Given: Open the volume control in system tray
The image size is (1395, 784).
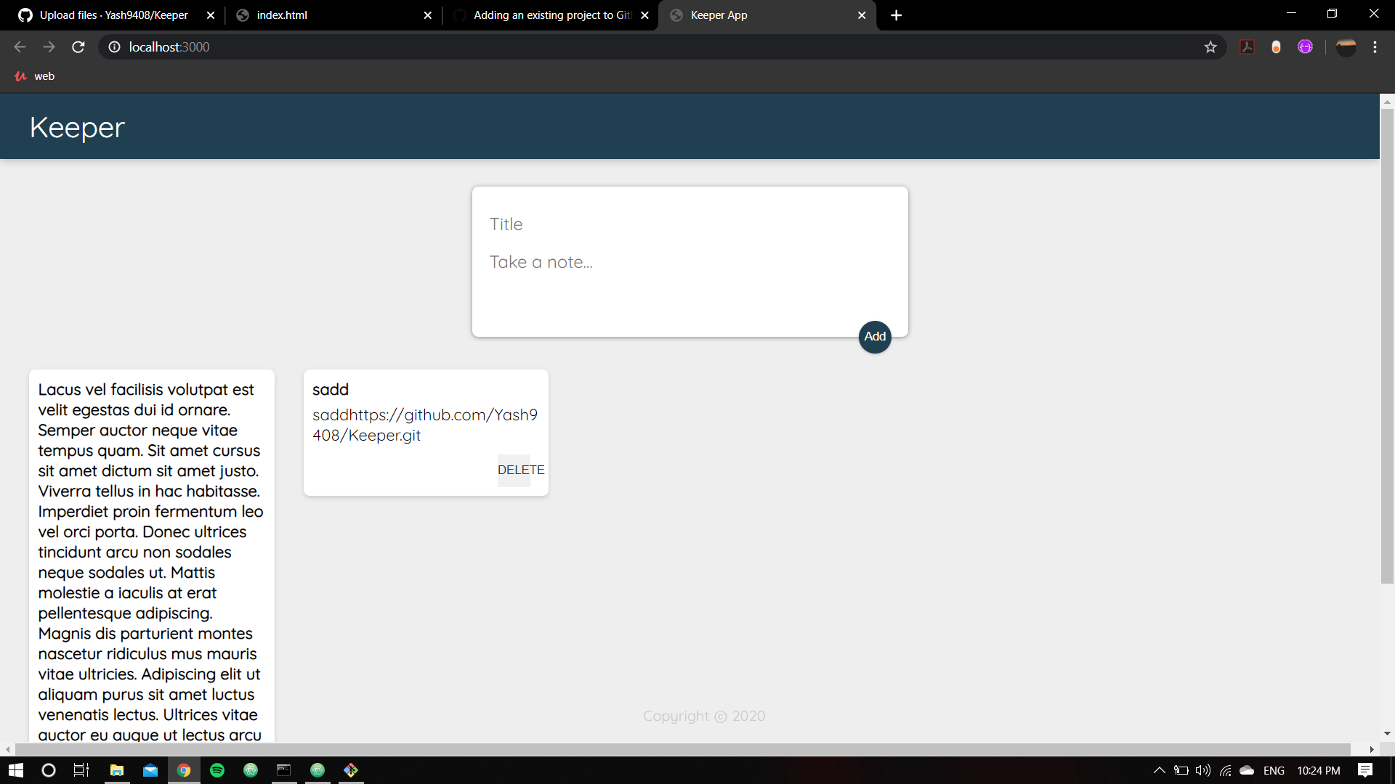Looking at the screenshot, I should pyautogui.click(x=1203, y=770).
